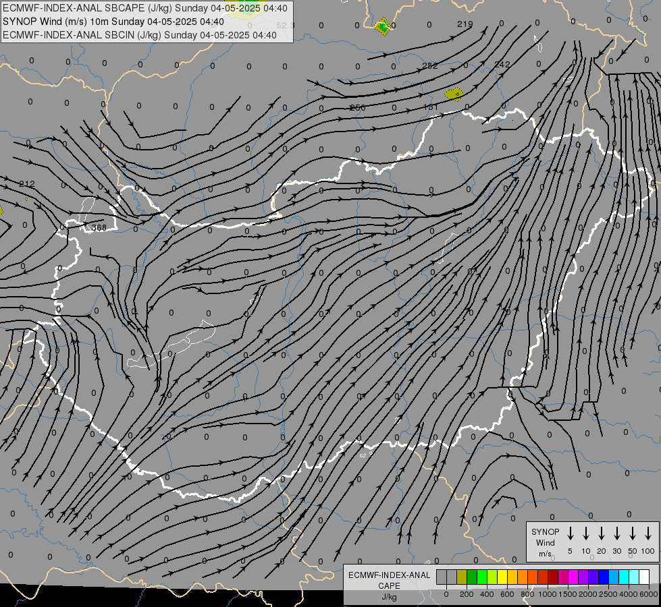
Task: Click the 212 value on the map
Action: tap(27, 183)
